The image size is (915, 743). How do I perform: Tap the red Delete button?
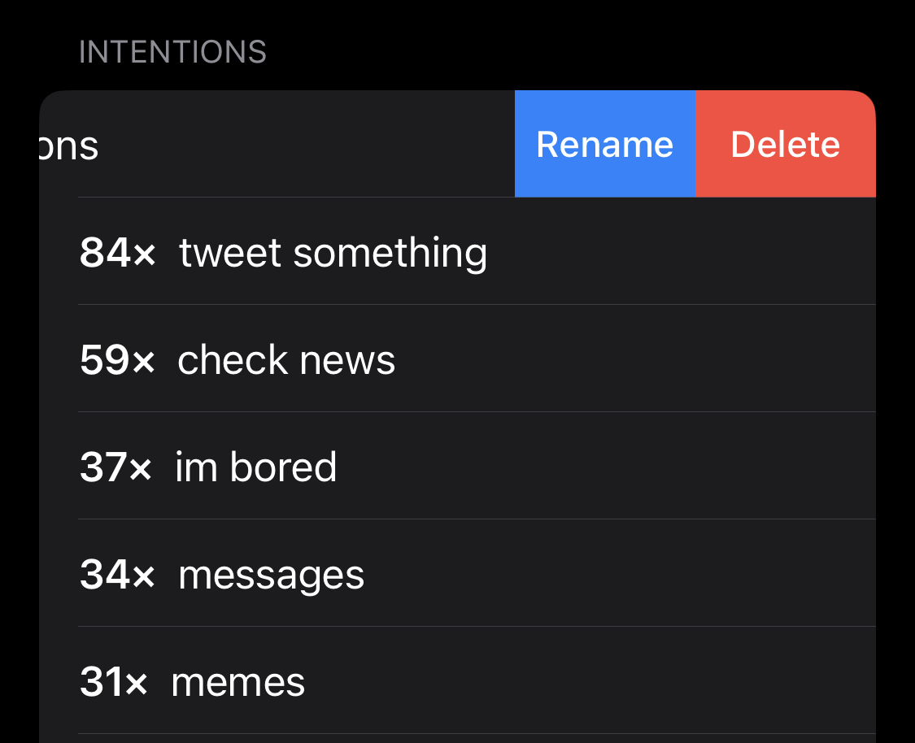[x=785, y=145]
